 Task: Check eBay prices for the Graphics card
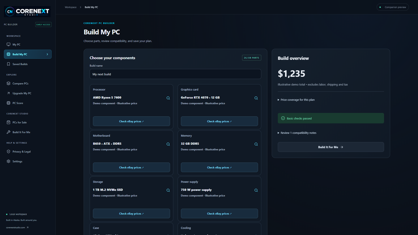pyautogui.click(x=219, y=121)
